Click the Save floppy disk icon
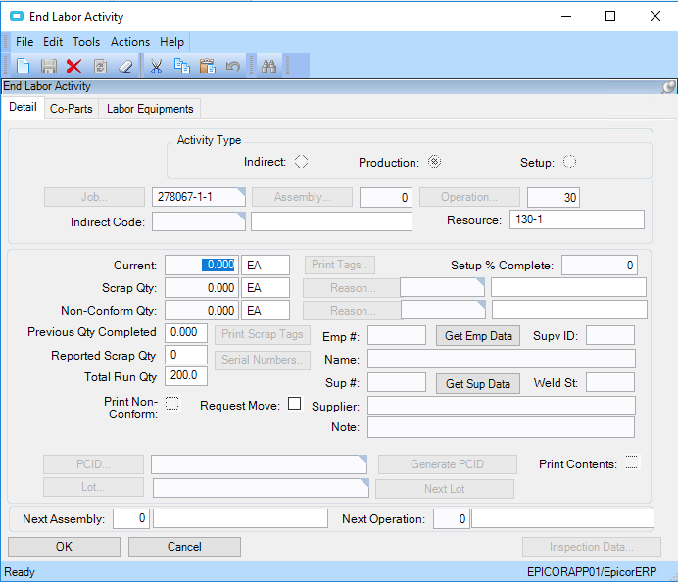The width and height of the screenshot is (678, 582). (48, 67)
